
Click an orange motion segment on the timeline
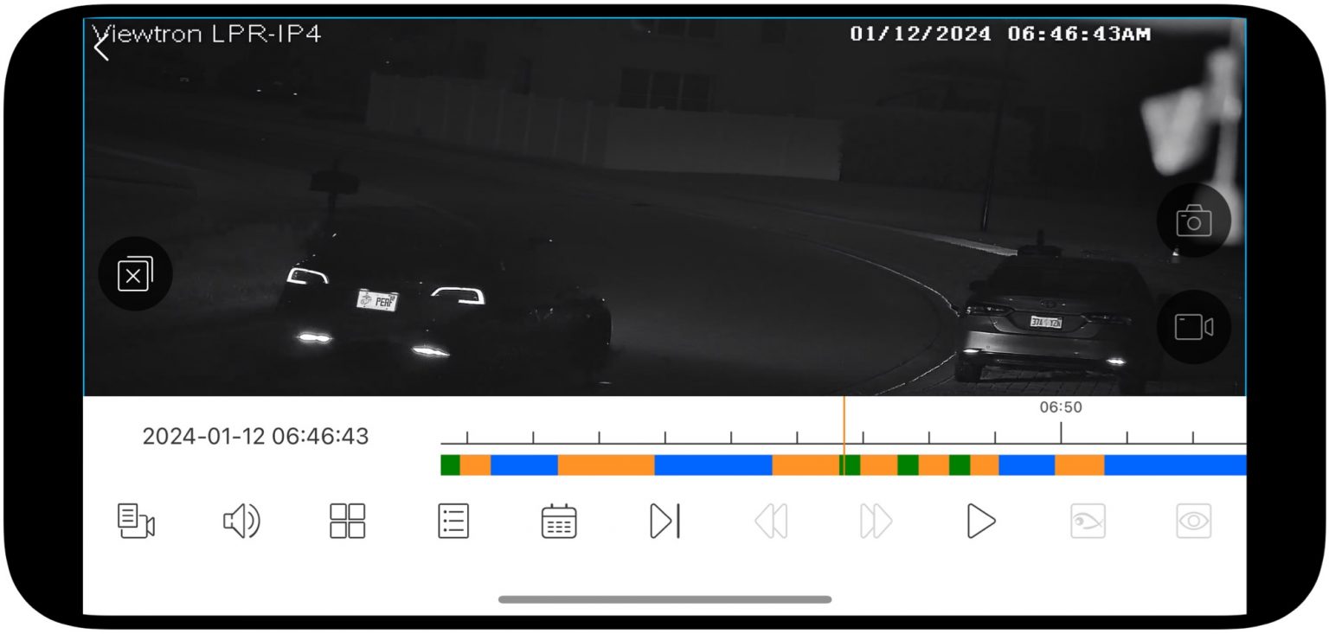[606, 466]
